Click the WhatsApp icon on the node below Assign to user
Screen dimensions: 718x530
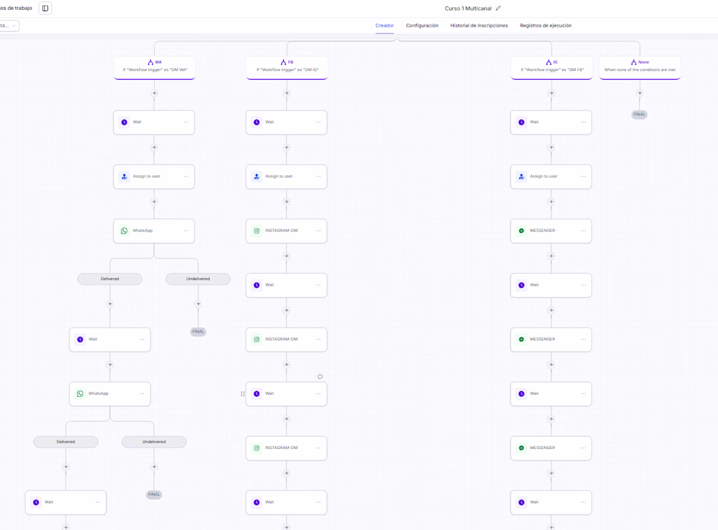pyautogui.click(x=124, y=231)
